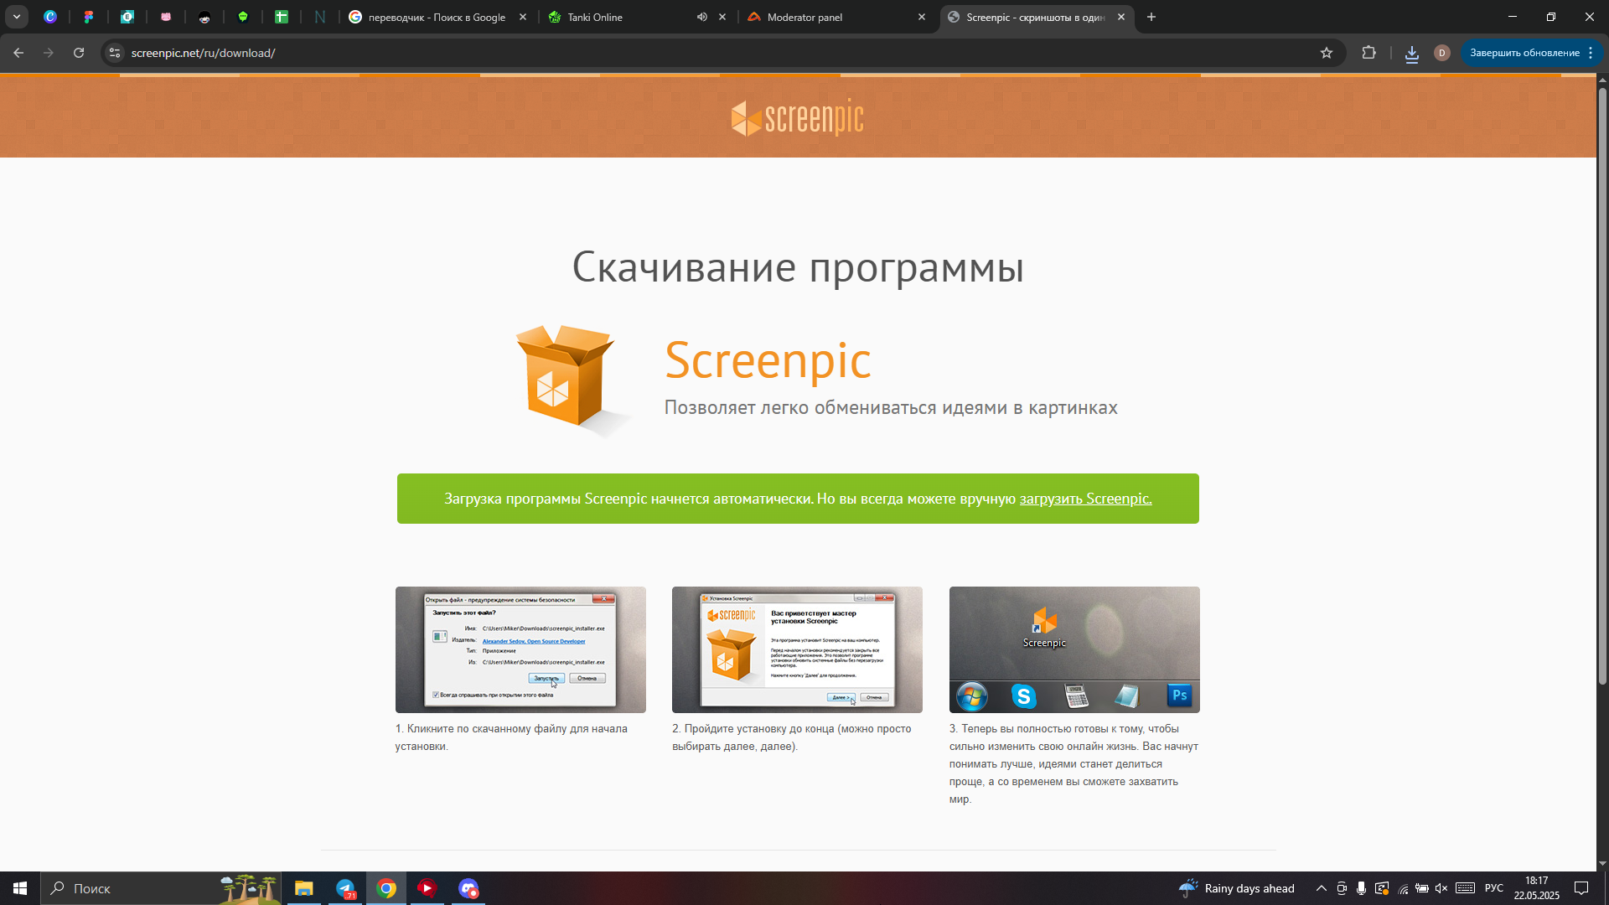
Task: Open Telegram from the taskbar
Action: pyautogui.click(x=345, y=888)
